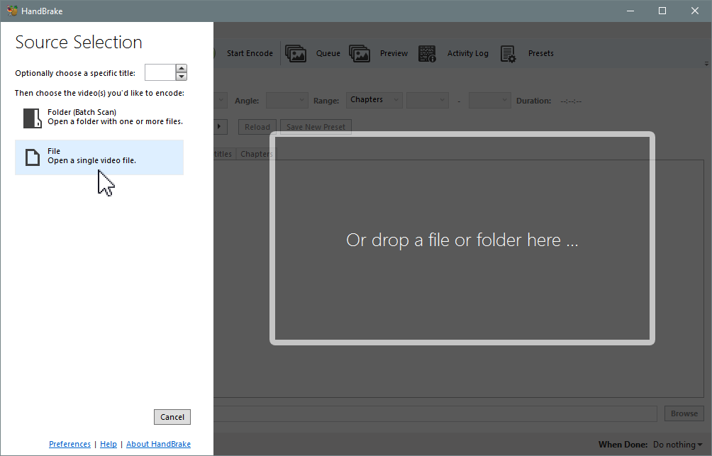This screenshot has width=712, height=456.
Task: Open the Range Chapters dropdown
Action: (374, 100)
